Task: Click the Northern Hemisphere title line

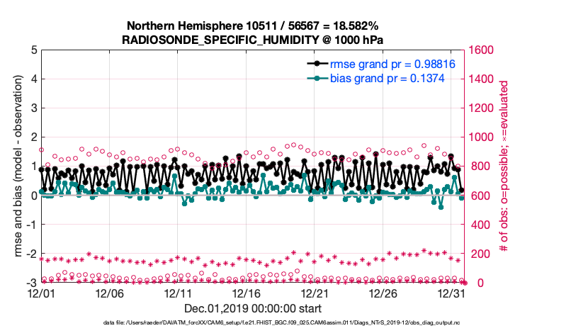Action: [252, 26]
